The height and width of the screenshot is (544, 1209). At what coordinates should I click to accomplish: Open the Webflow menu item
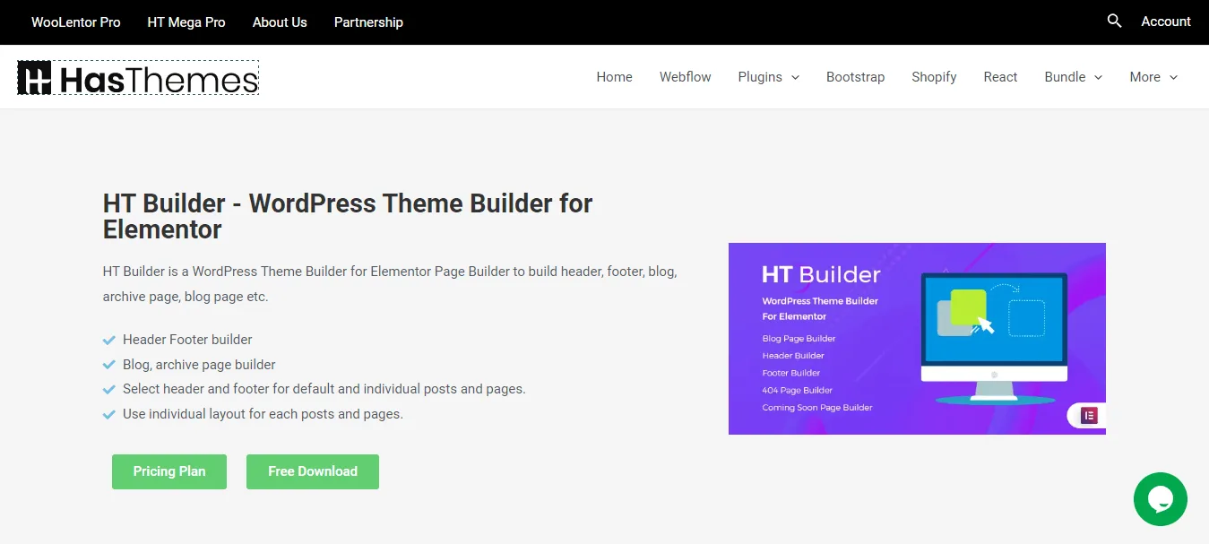pyautogui.click(x=685, y=77)
